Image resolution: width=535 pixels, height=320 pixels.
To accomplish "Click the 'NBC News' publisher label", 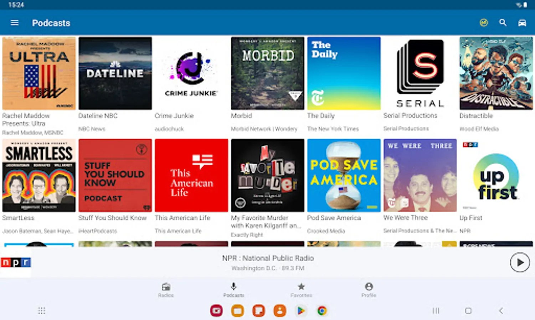I will [92, 129].
